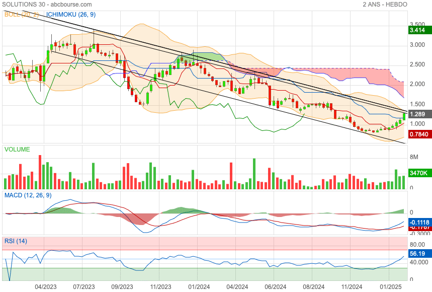Click the 04/2023 date axis label
Viewport: 432px width, 292px height.
coord(46,287)
